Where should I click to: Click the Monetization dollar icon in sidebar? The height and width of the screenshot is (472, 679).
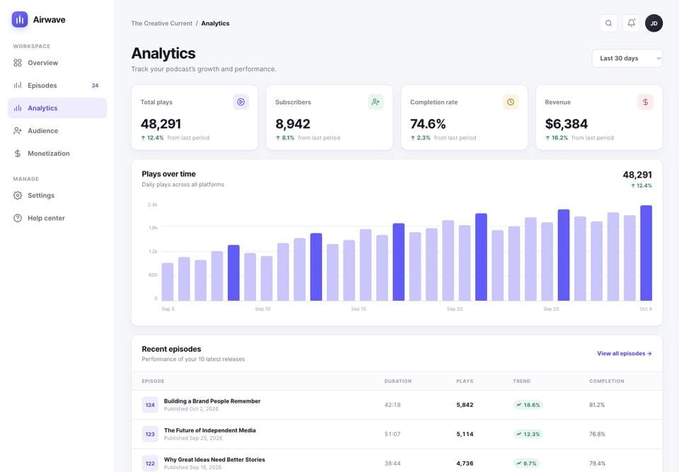[18, 154]
